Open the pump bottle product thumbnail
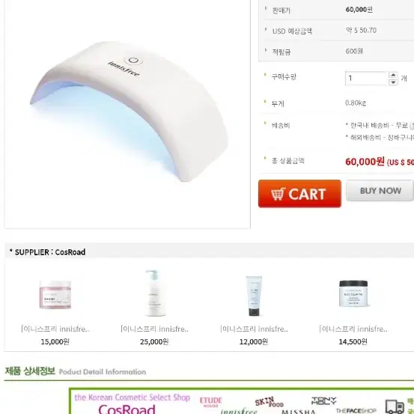This screenshot has width=414, height=414. [155, 293]
